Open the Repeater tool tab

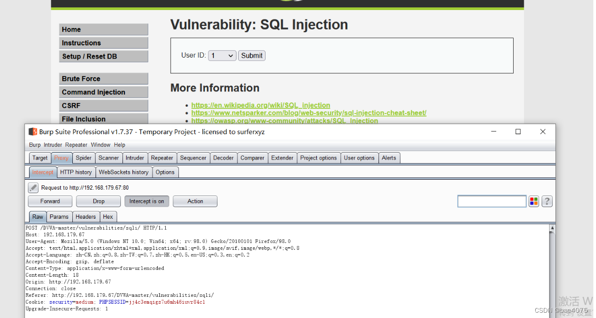[x=162, y=158]
